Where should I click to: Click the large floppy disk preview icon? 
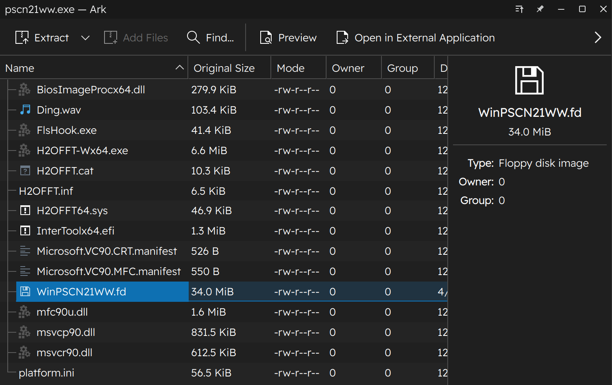coord(529,80)
